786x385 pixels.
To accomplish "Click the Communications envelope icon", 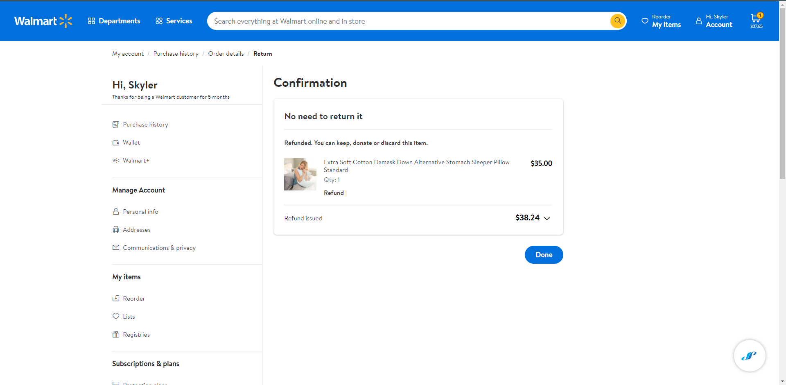I will click(x=116, y=247).
